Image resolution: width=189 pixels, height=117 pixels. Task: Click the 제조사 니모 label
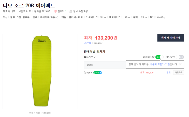coord(9,11)
